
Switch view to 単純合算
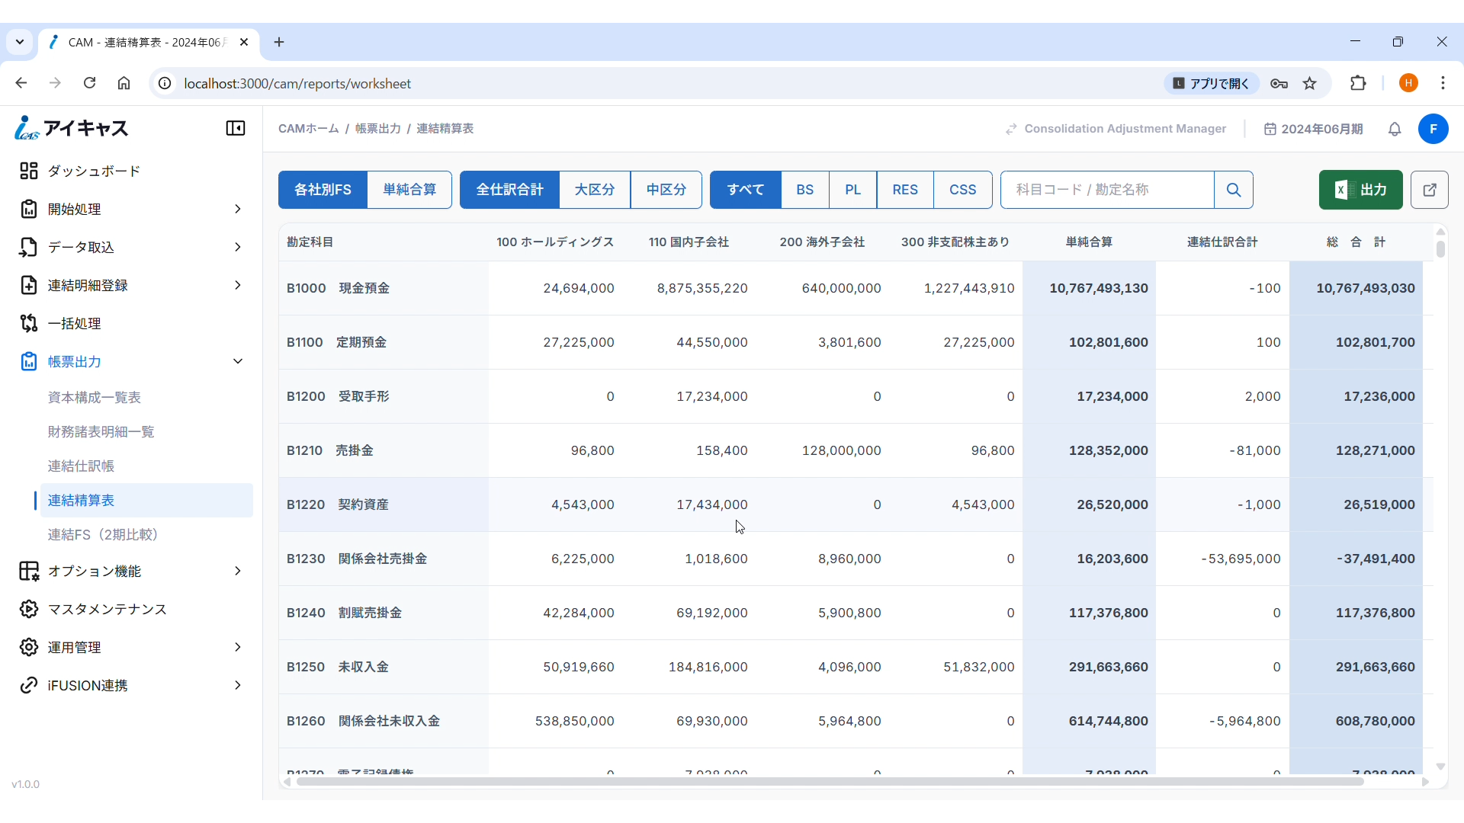pos(409,190)
